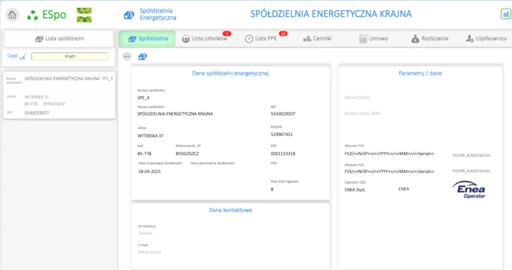Click the Cenniki price list icon

(307, 39)
